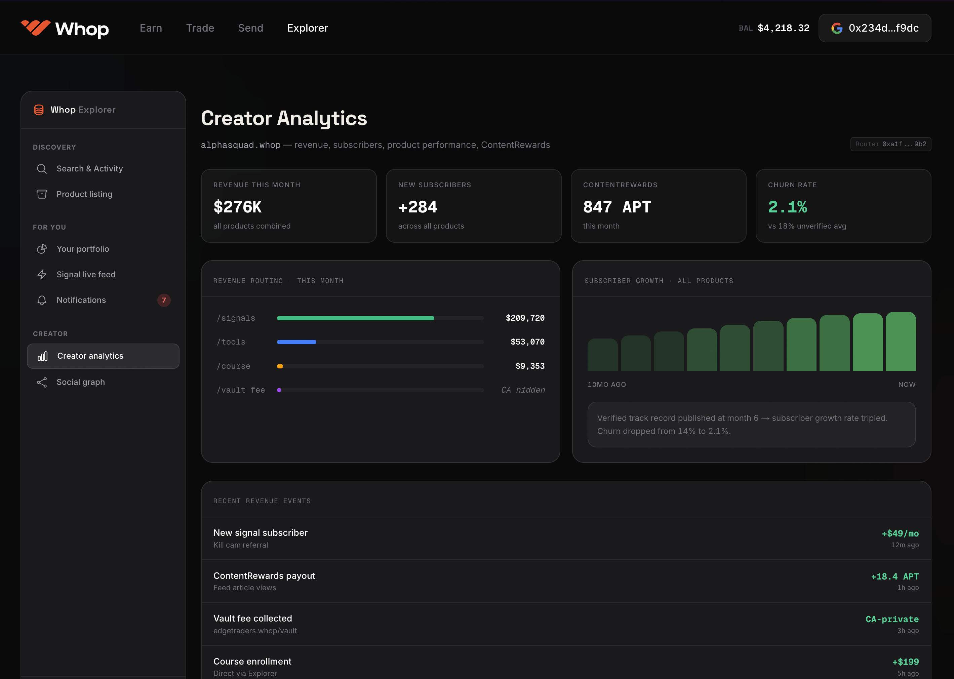Click the Whop Explorer sidebar header

[103, 110]
